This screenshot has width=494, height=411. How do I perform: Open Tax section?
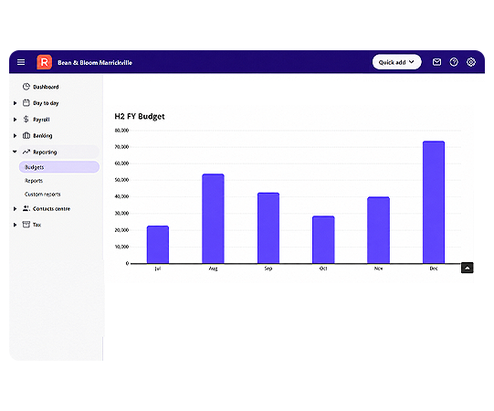point(37,225)
